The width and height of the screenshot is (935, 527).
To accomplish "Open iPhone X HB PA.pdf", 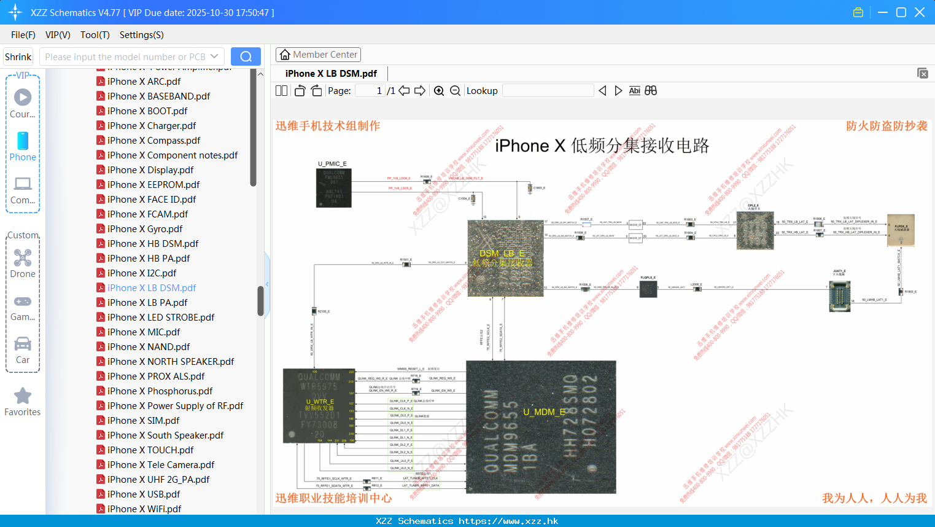I will pos(149,259).
